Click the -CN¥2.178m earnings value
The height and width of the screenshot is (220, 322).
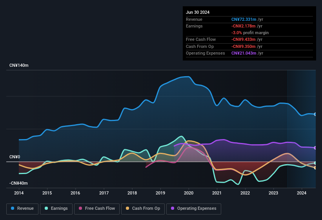point(244,26)
